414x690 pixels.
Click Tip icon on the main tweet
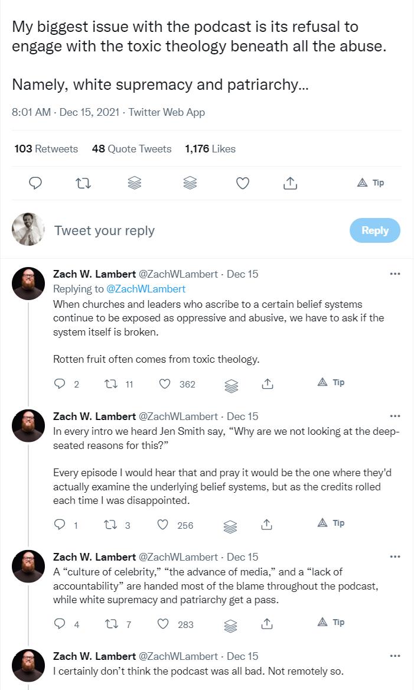click(370, 183)
